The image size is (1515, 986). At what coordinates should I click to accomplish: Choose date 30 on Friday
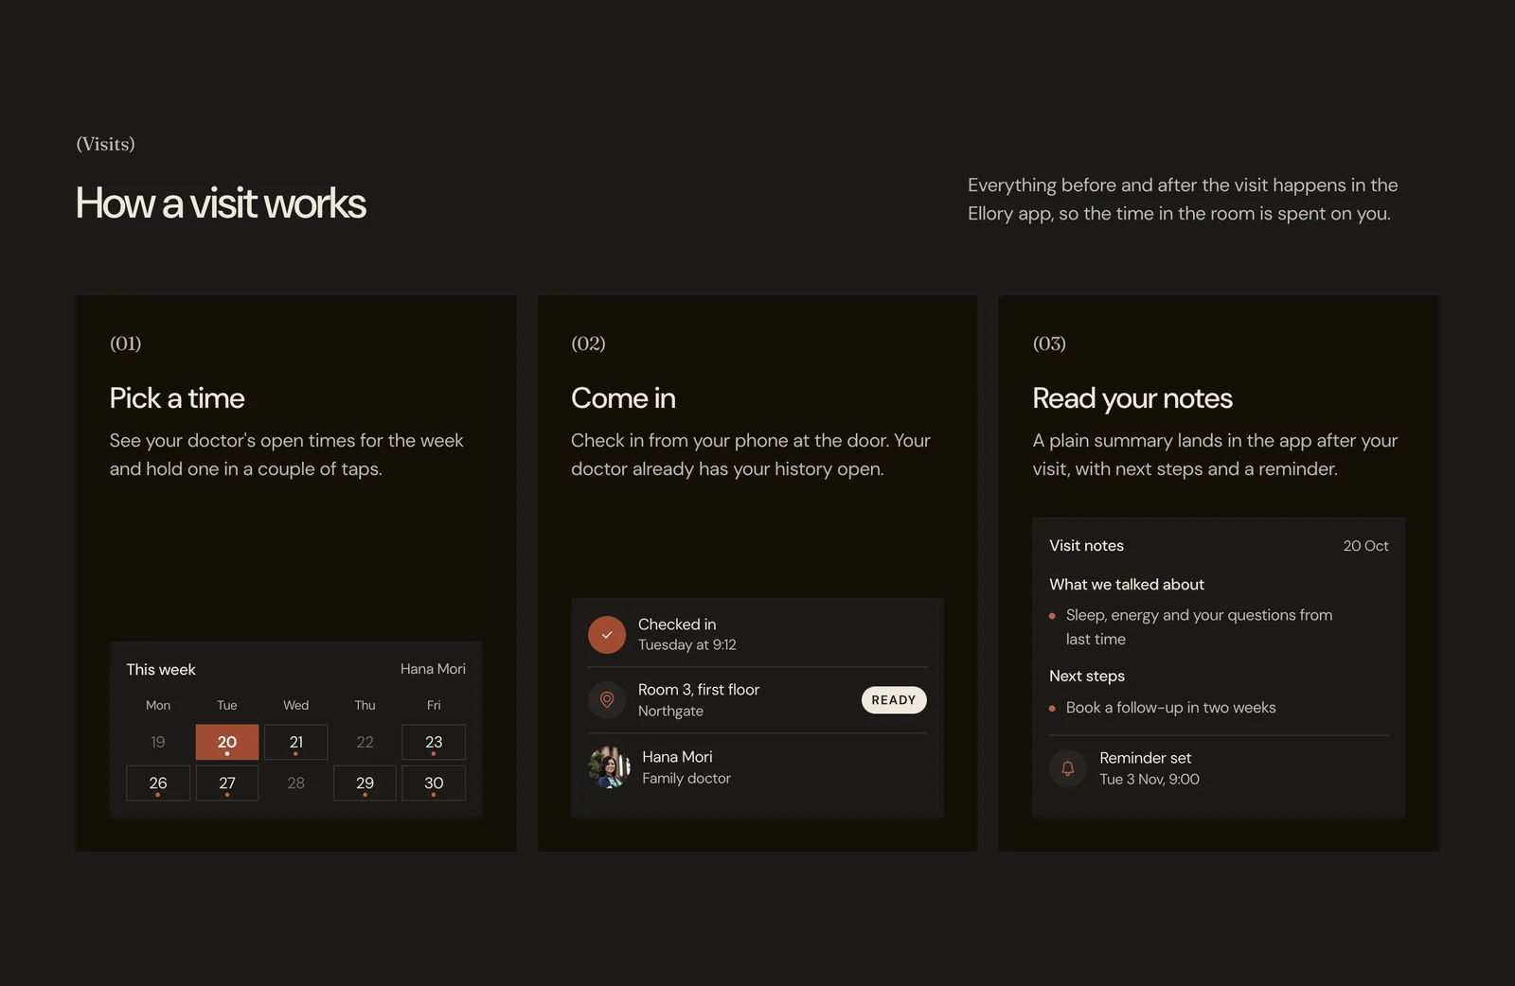(434, 784)
